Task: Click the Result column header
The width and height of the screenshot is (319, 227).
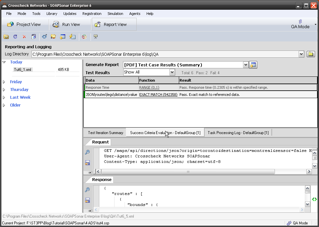Action: [x=248, y=80]
